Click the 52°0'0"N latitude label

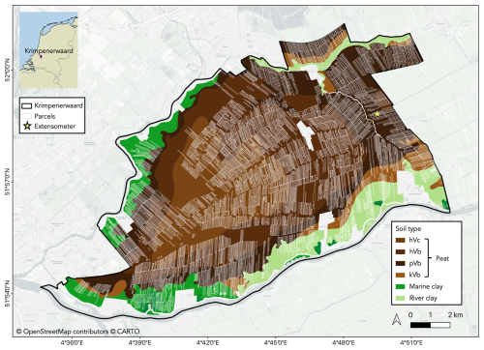pyautogui.click(x=7, y=70)
